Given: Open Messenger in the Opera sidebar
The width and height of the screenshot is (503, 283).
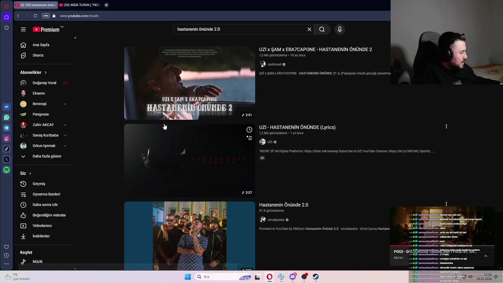Looking at the screenshot, I should [x=7, y=107].
